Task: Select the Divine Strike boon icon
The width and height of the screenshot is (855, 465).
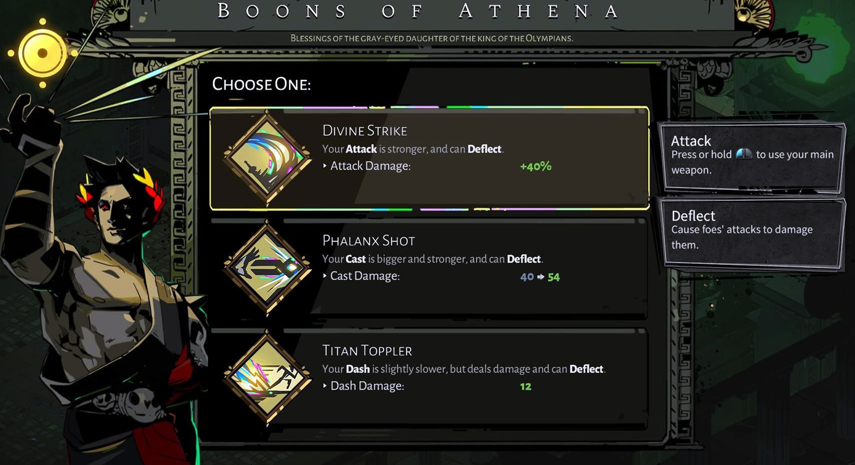Action: tap(267, 157)
